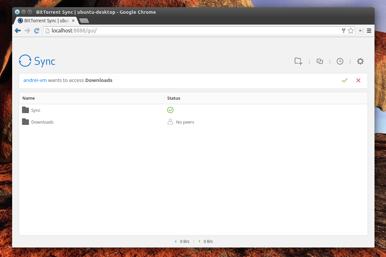386x257 pixels.
Task: Click the Add Folder icon
Action: click(298, 61)
